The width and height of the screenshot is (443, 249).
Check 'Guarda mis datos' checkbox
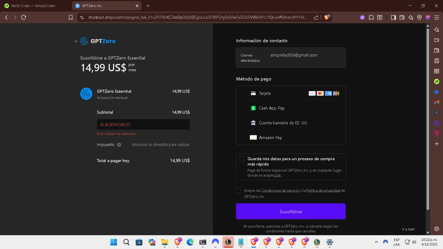point(242,159)
